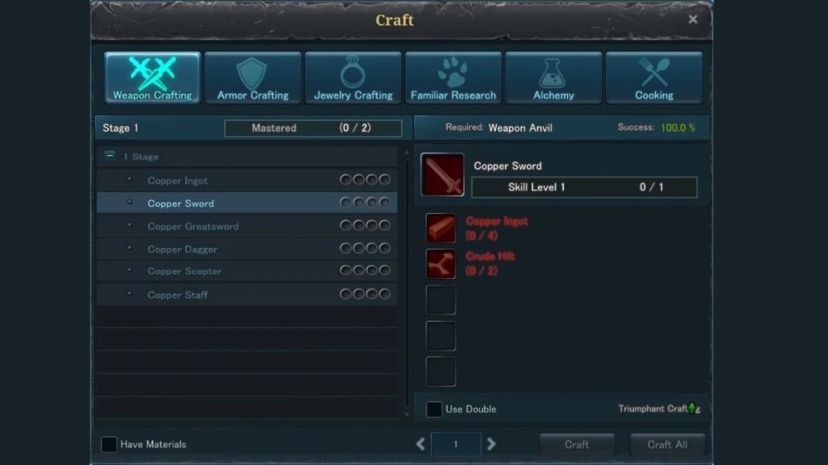Click the craft quantity input field
This screenshot has height=465, width=828.
point(456,444)
